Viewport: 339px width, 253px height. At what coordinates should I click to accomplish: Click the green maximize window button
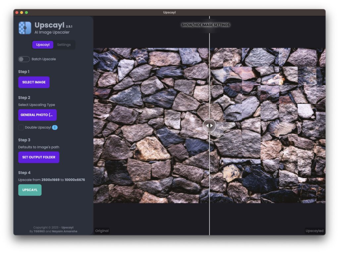click(26, 13)
